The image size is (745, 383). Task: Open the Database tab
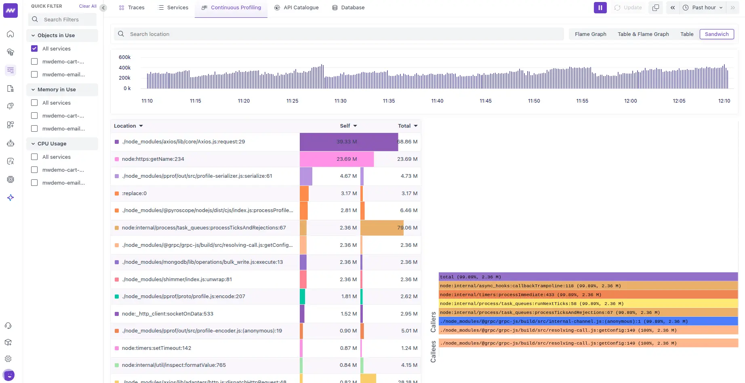click(x=348, y=7)
